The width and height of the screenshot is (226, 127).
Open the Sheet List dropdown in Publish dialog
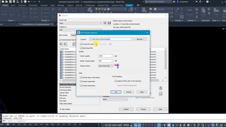(81, 23)
